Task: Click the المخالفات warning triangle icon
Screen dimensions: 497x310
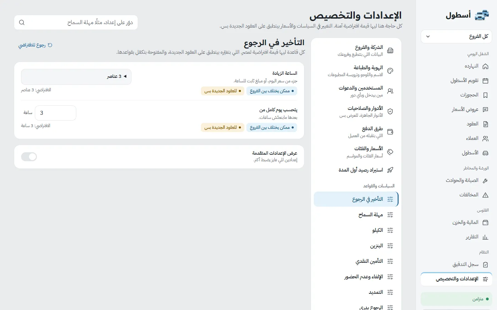Action: (485, 195)
